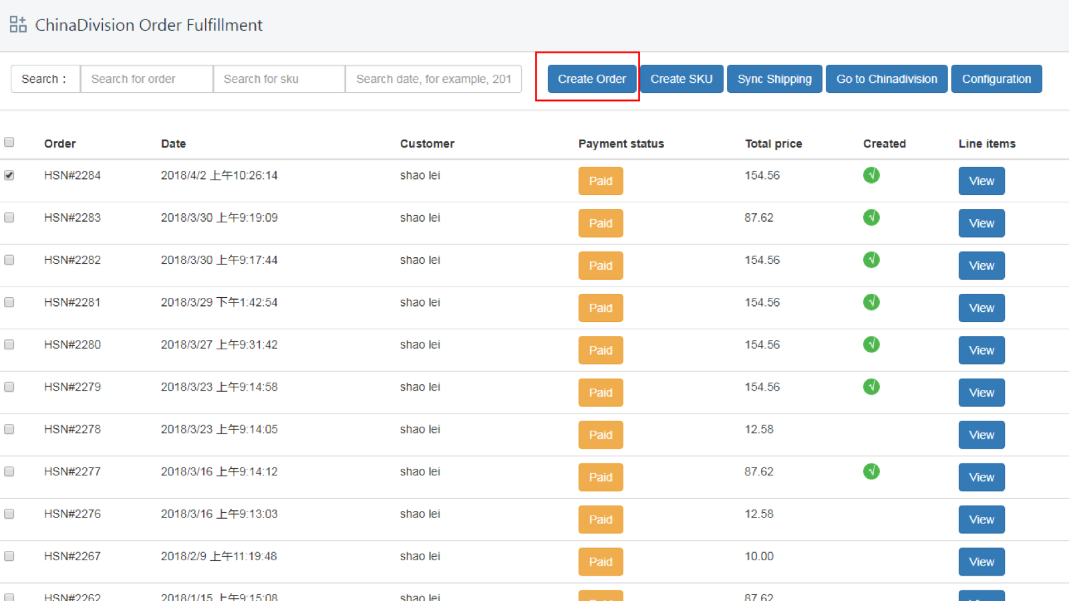This screenshot has width=1069, height=601.
Task: Click the created indicator on row HSN#2283
Action: tap(871, 217)
